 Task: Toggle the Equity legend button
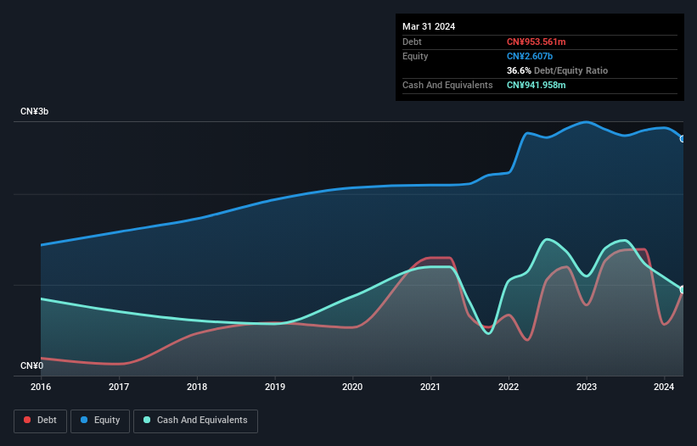coord(100,421)
